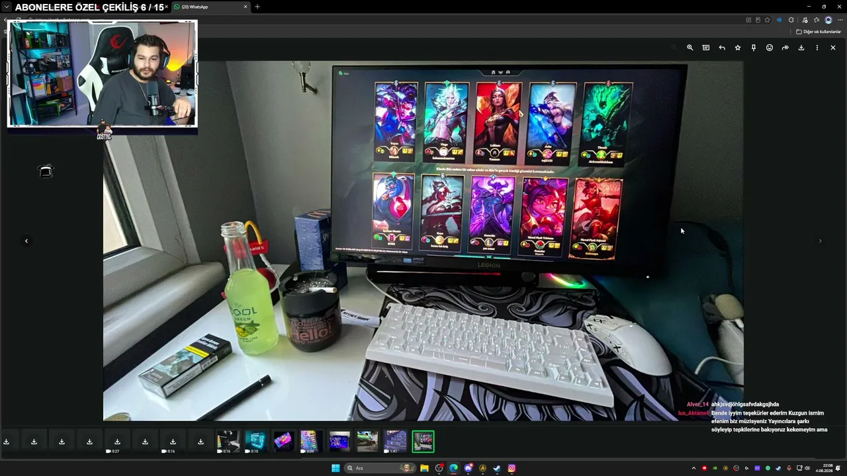Go to the next media with right arrow
The height and width of the screenshot is (476, 847).
pyautogui.click(x=820, y=241)
